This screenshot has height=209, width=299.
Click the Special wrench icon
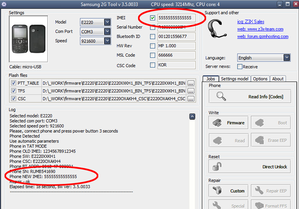217,205
